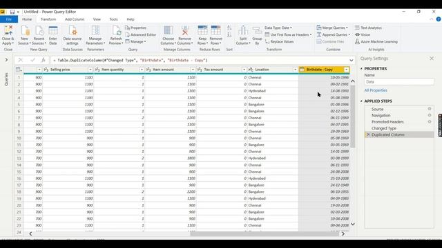This screenshot has height=248, width=442.
Task: Cancel formula edit with X icon
Action: point(20,60)
